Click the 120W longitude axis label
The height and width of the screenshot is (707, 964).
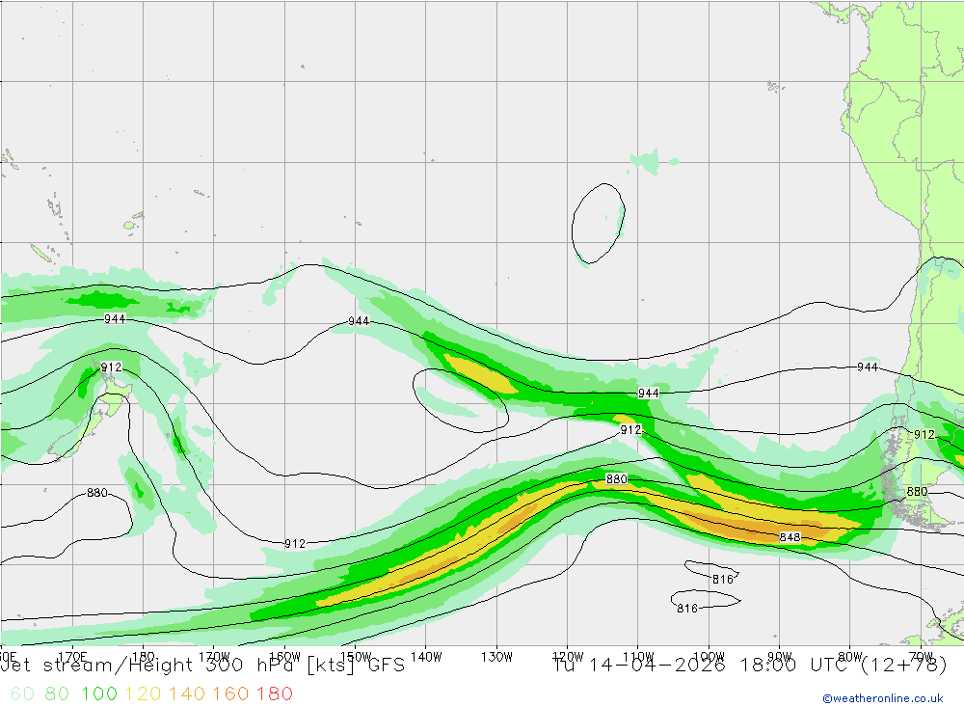coord(568,657)
